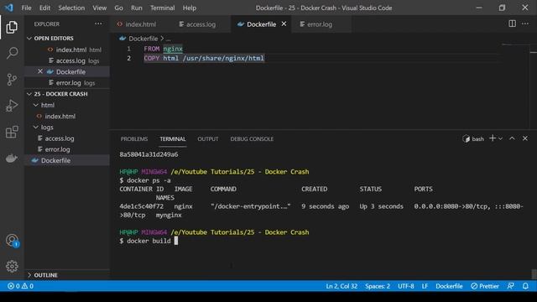This screenshot has width=537, height=302.
Task: Open editor more actions ellipsis
Action: click(x=525, y=23)
